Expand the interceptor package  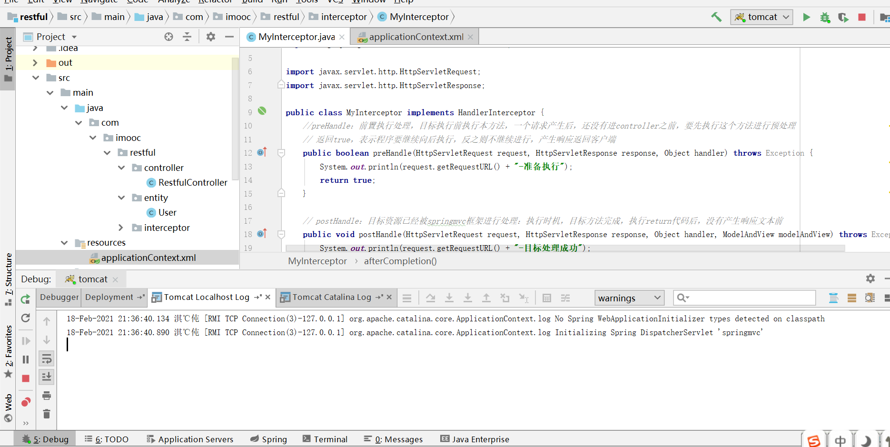click(121, 228)
